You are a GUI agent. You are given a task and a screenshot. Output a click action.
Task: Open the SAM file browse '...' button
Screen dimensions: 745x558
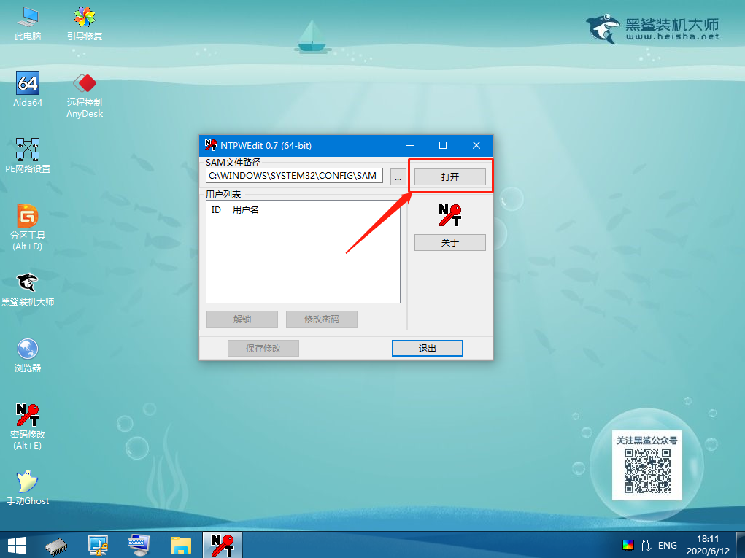tap(398, 177)
